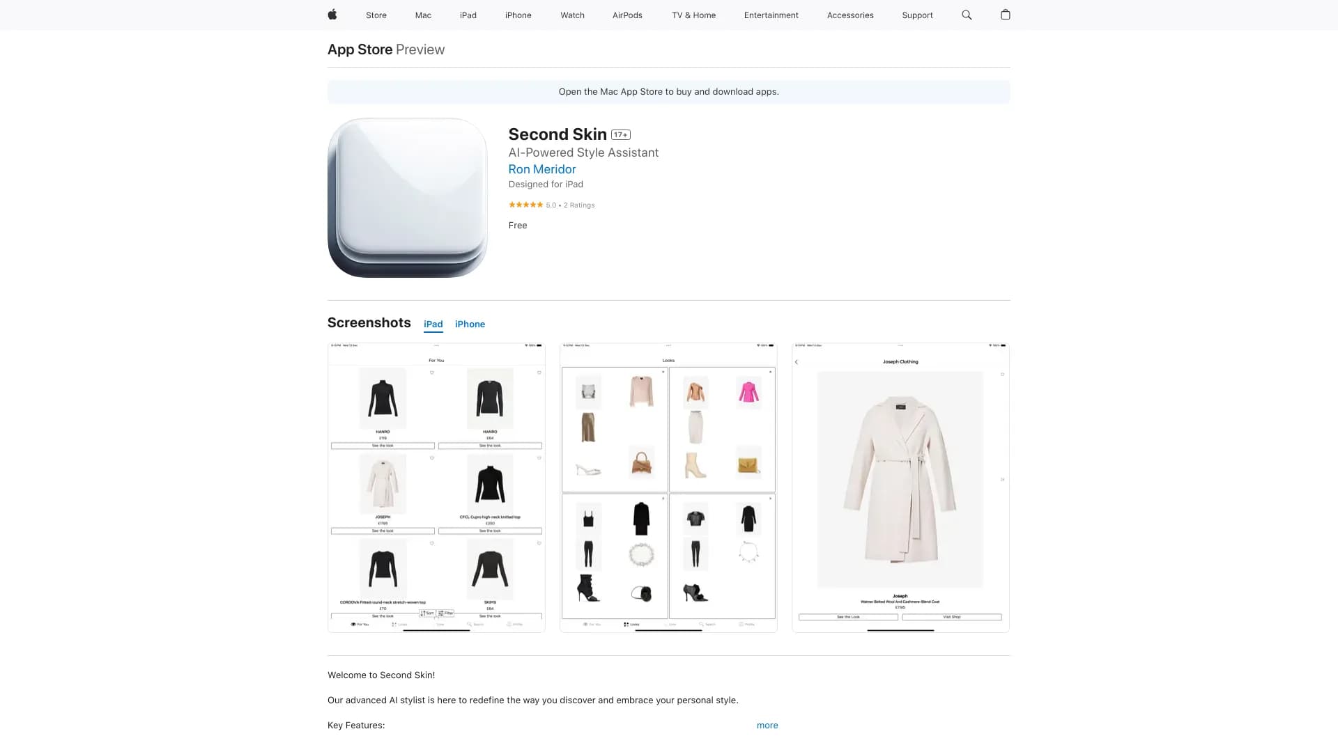Screen dimensions: 1338x752
Task: Open the Support nav link
Action: click(917, 15)
